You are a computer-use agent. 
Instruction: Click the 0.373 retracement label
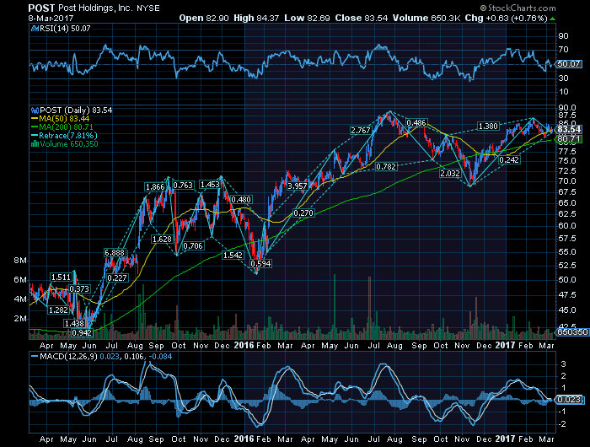point(80,288)
